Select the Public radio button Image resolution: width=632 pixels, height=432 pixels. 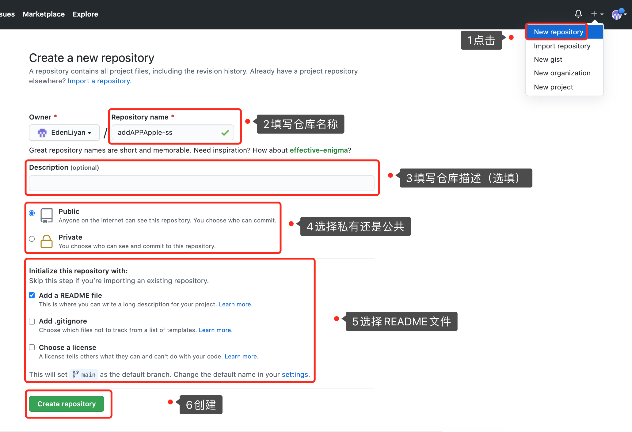coord(32,213)
